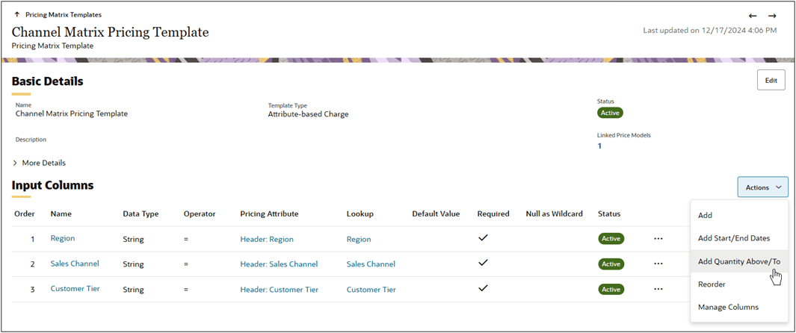Click the Operator column header
796x333 pixels.
pos(200,214)
